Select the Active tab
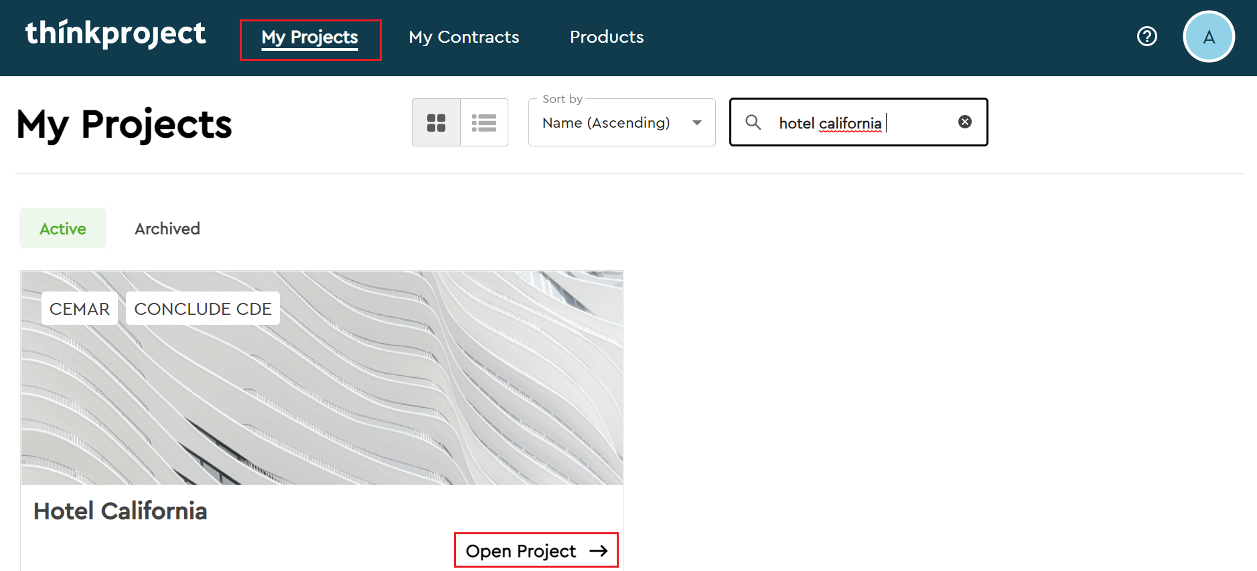 tap(63, 229)
